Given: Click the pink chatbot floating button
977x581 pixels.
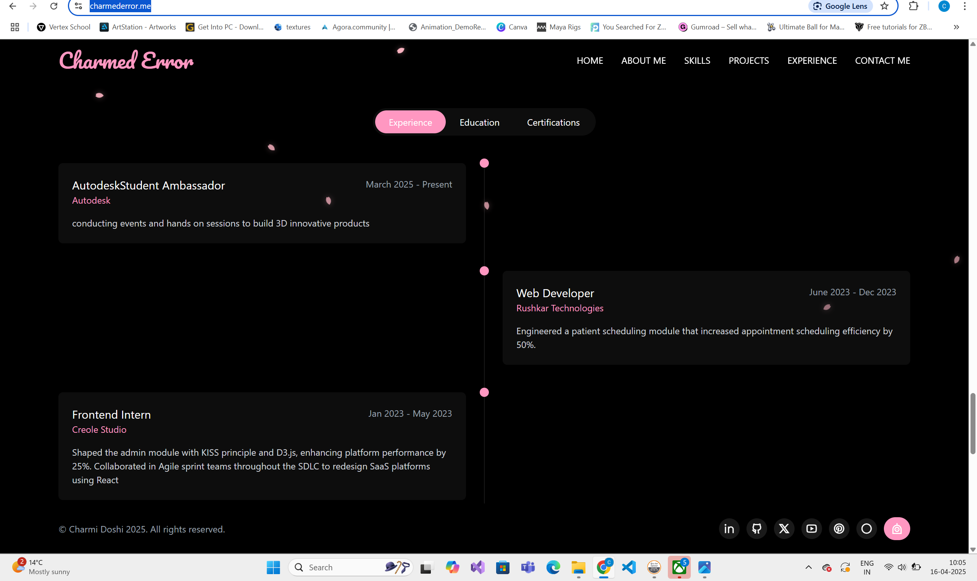Looking at the screenshot, I should pyautogui.click(x=896, y=529).
